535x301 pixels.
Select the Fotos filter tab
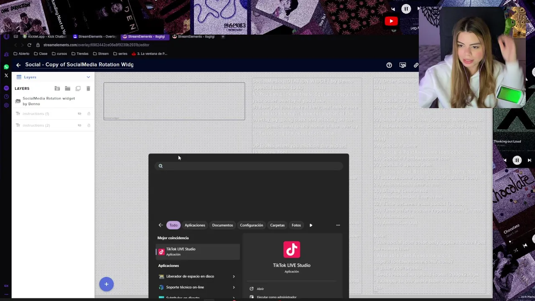[x=296, y=225]
